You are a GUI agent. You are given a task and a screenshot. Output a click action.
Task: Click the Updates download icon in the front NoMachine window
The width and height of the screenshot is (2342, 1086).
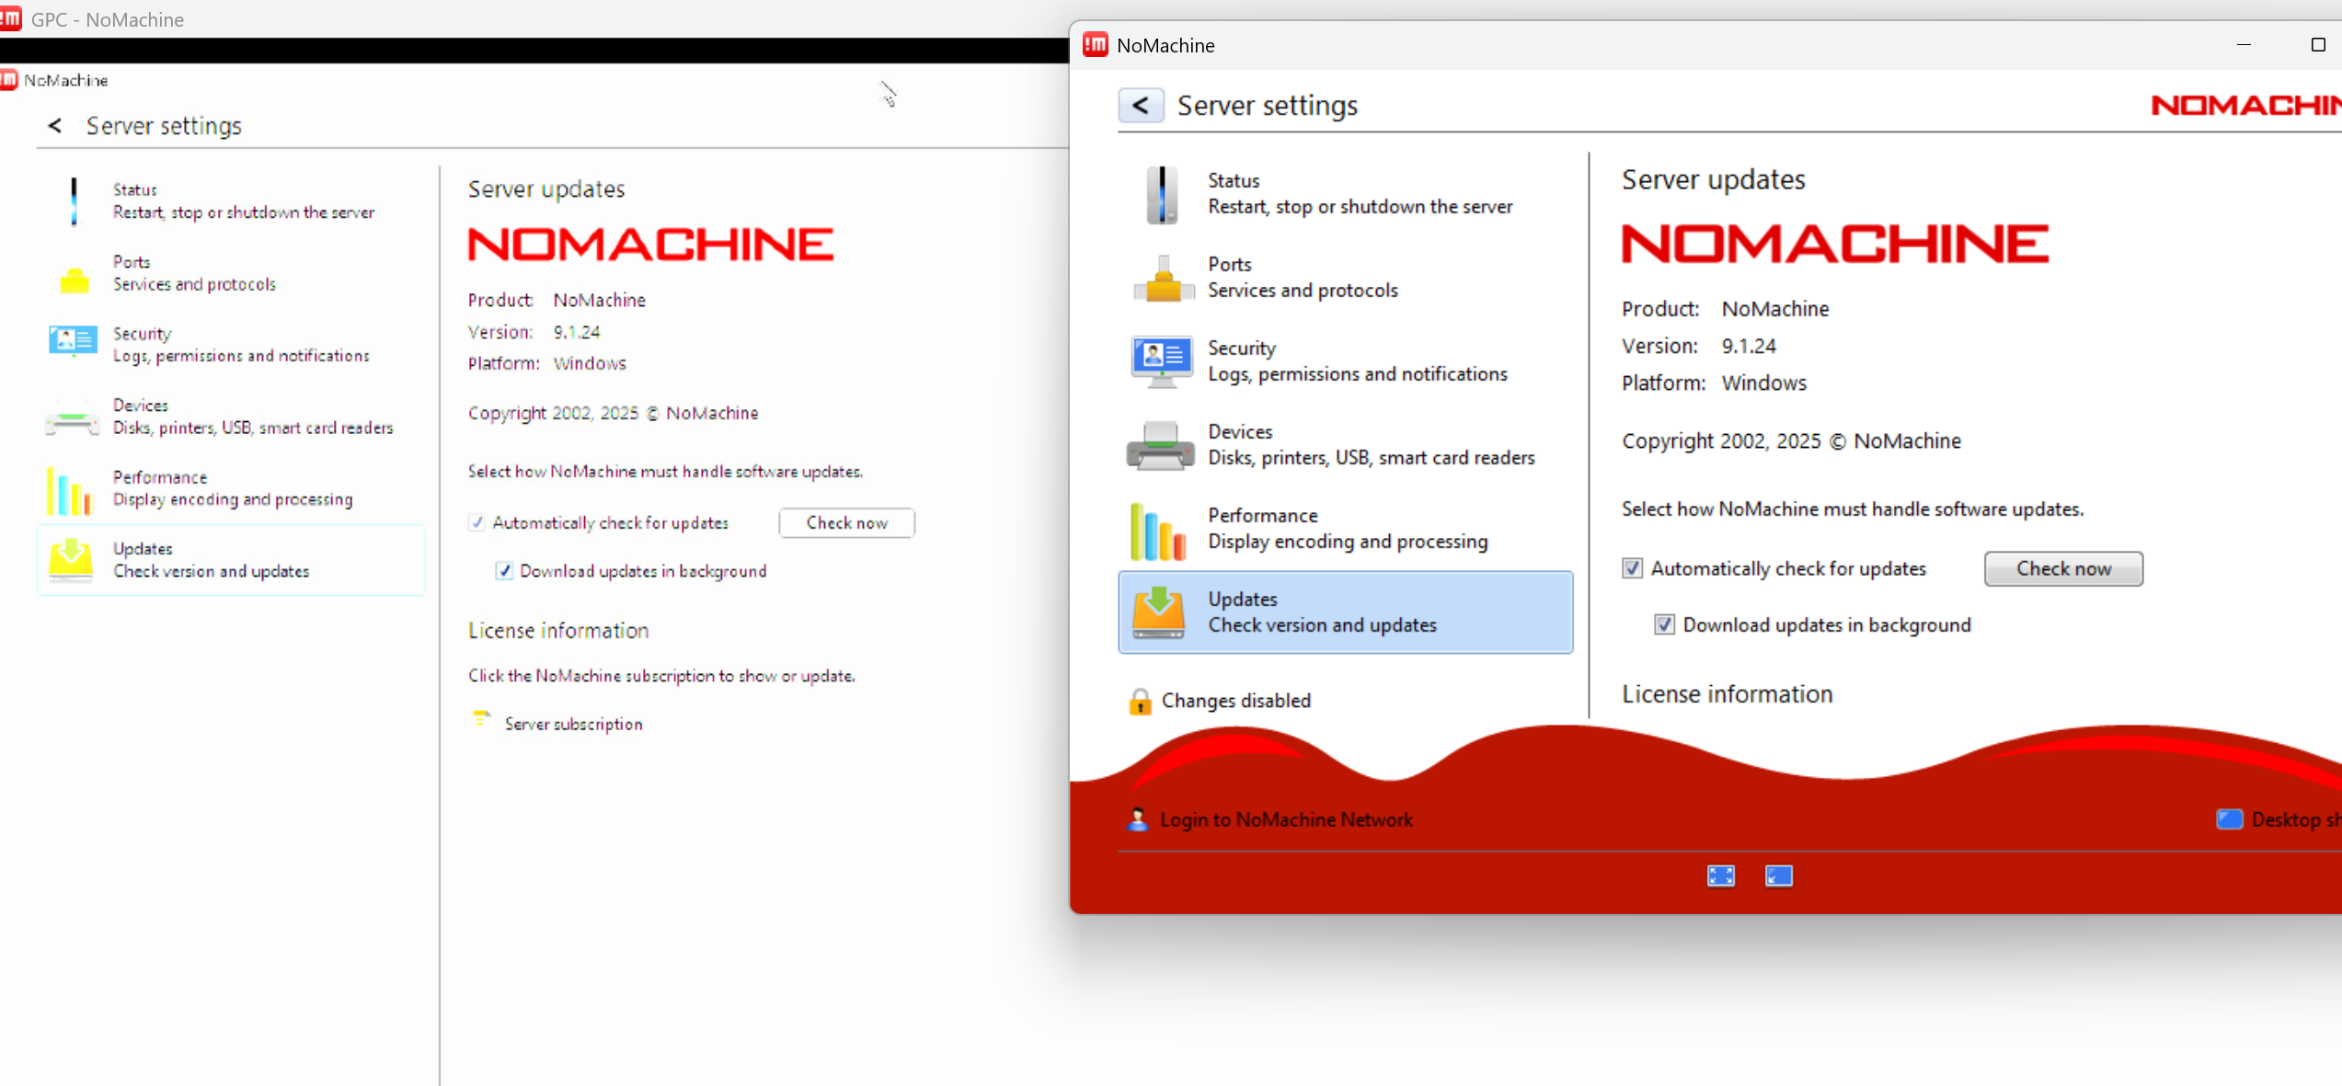(x=1158, y=612)
